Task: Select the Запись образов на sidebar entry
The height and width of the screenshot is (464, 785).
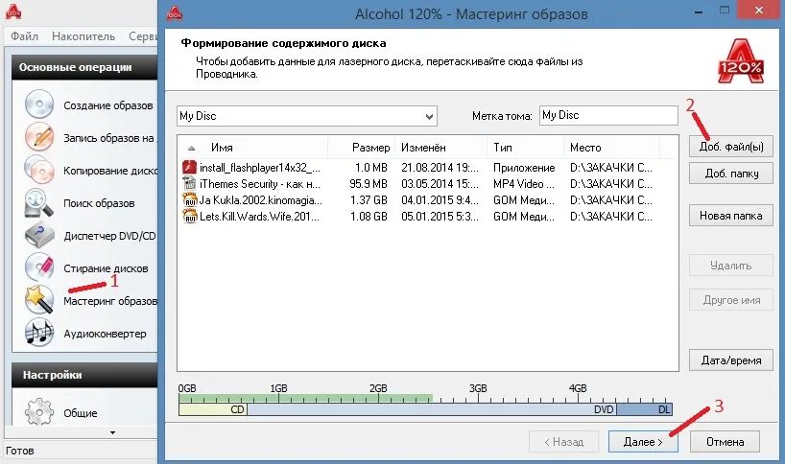Action: pos(108,138)
